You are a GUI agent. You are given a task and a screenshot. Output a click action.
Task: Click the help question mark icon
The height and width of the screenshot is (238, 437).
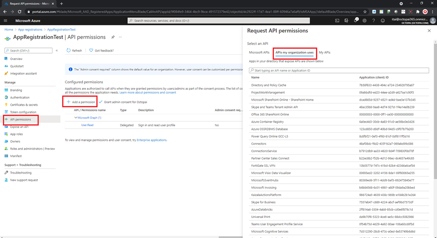tap(374, 21)
